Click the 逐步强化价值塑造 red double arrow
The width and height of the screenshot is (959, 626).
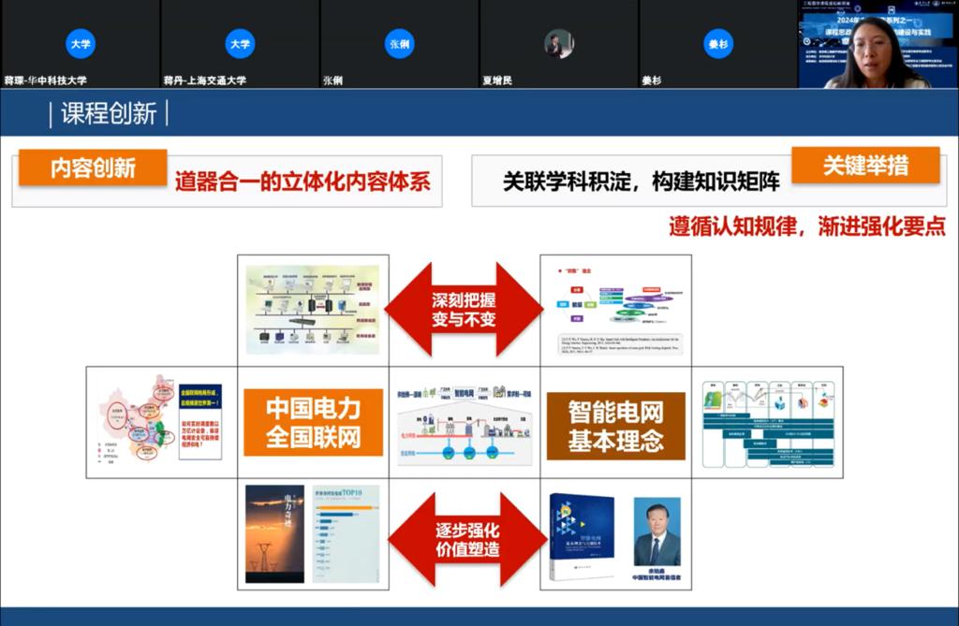click(x=465, y=538)
